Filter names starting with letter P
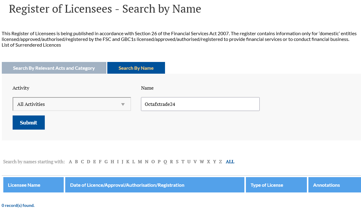This screenshot has width=361, height=212. pyautogui.click(x=159, y=162)
